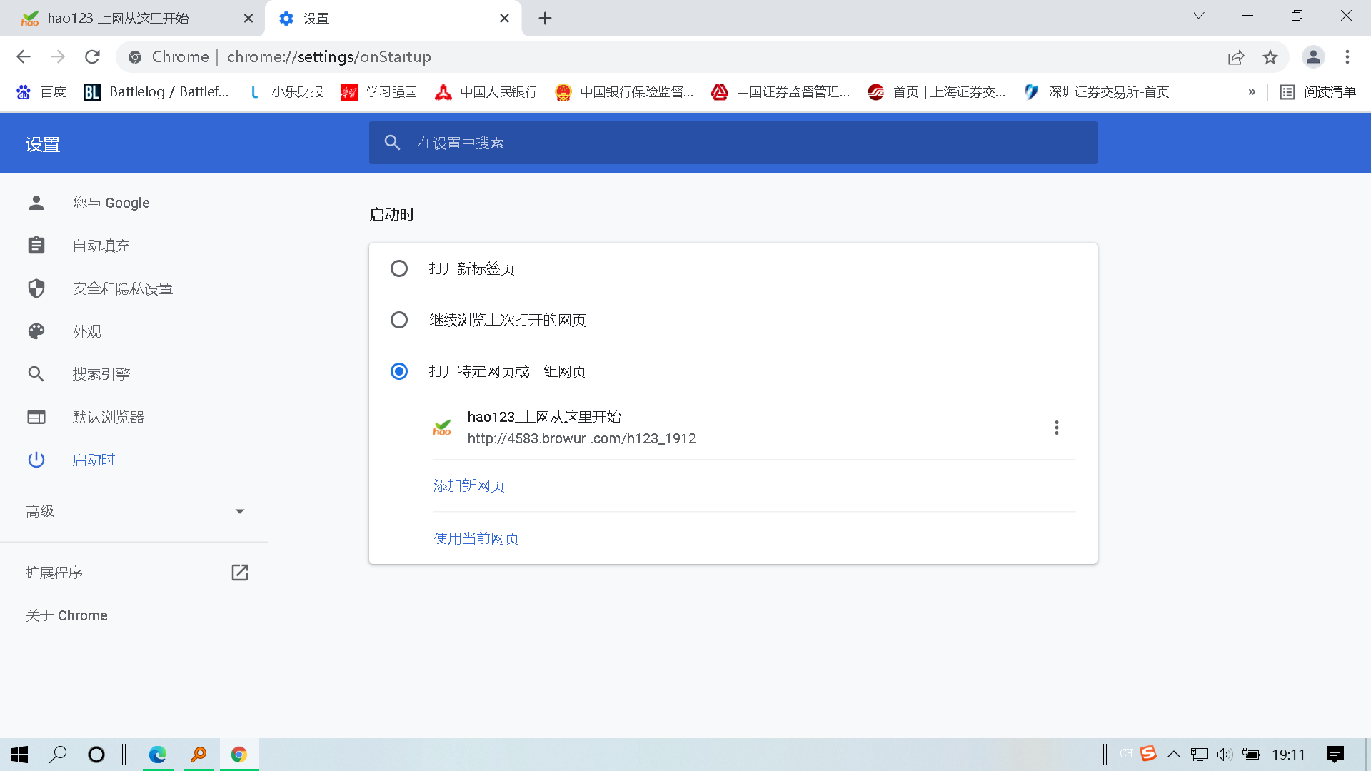Open Microsoft Edge from taskbar
The width and height of the screenshot is (1371, 771).
point(158,755)
